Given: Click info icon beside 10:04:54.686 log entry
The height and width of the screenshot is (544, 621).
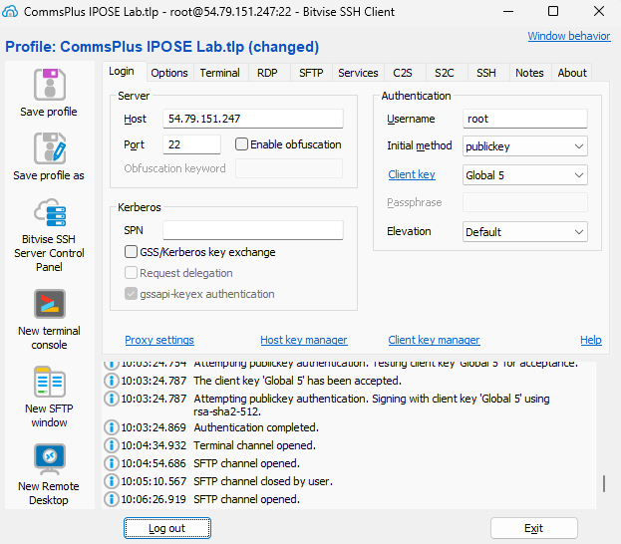Looking at the screenshot, I should (x=112, y=463).
